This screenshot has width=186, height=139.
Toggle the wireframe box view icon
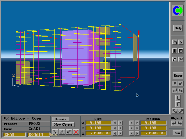pyautogui.click(x=175, y=42)
